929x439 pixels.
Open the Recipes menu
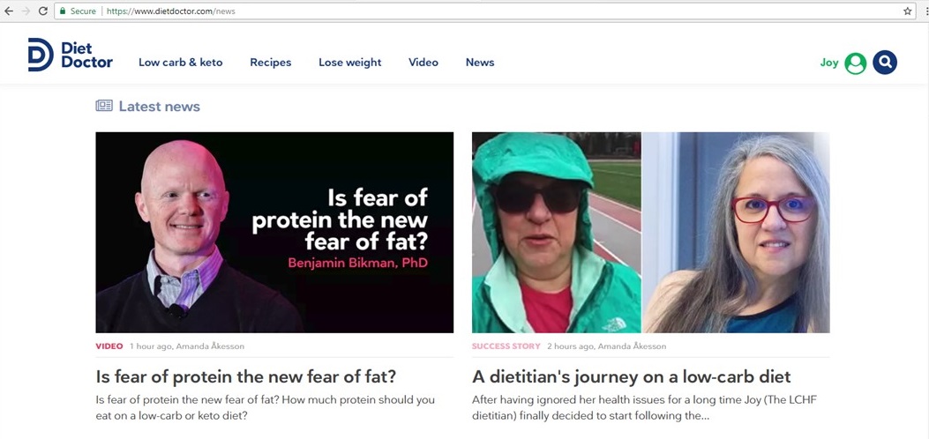pyautogui.click(x=271, y=62)
